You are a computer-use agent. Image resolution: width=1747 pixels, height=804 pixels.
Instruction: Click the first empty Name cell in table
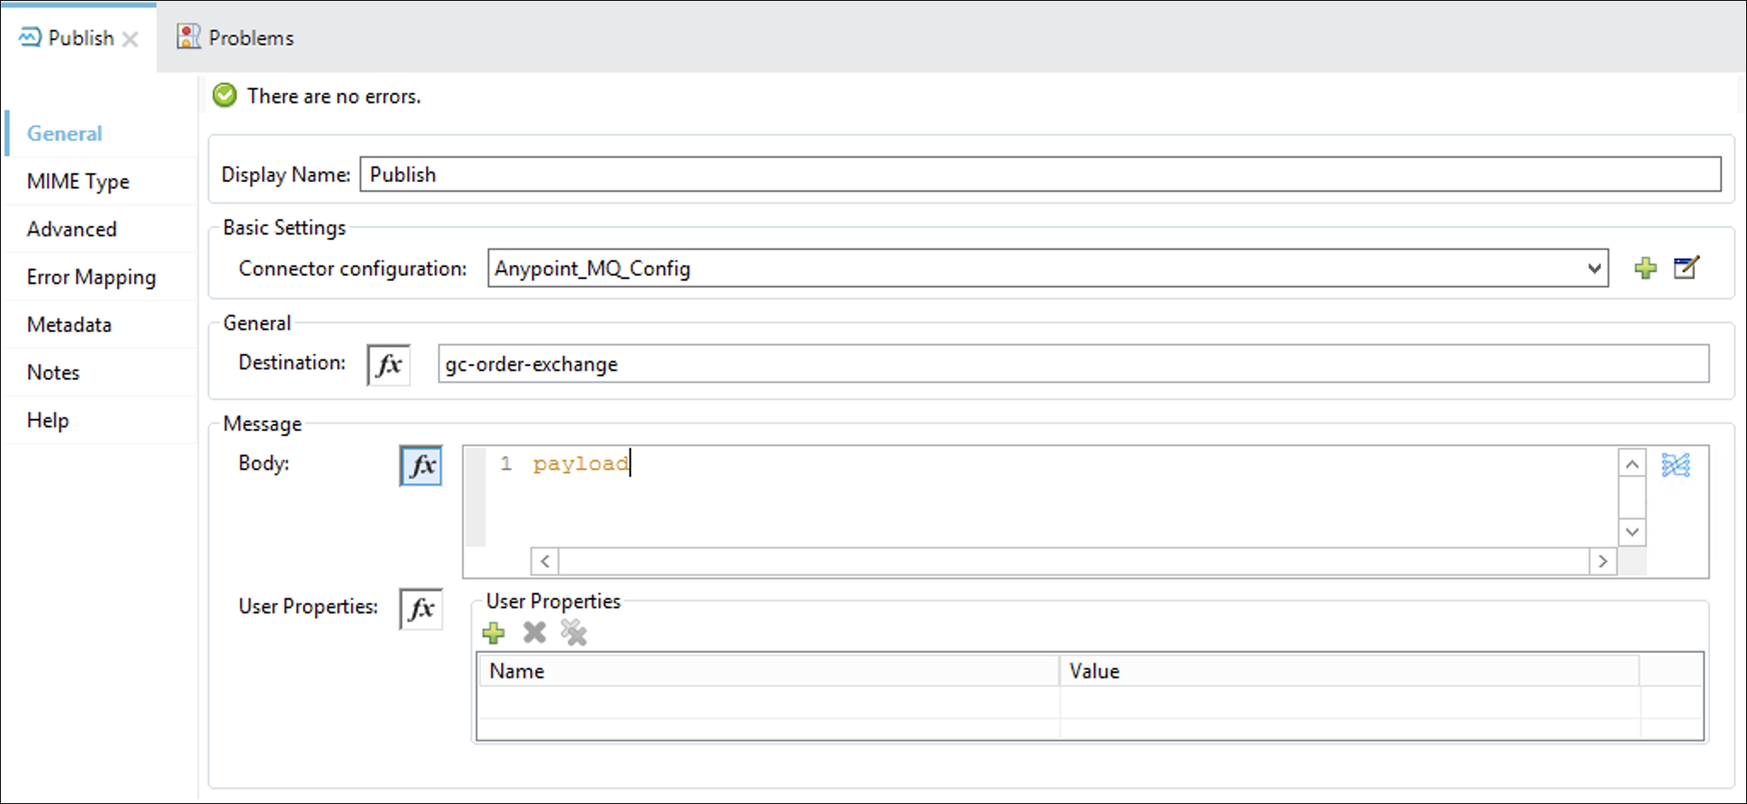(x=768, y=702)
